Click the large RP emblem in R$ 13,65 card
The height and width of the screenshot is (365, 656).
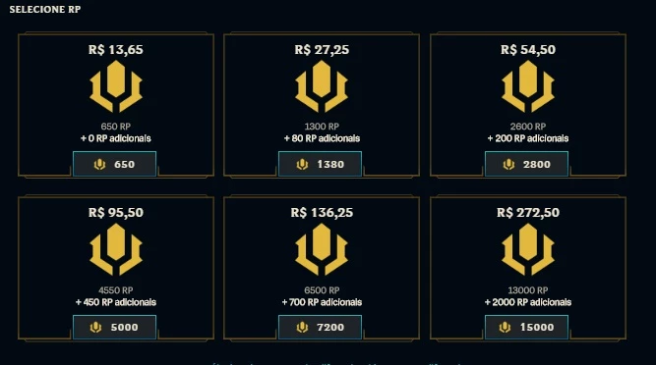(x=116, y=86)
